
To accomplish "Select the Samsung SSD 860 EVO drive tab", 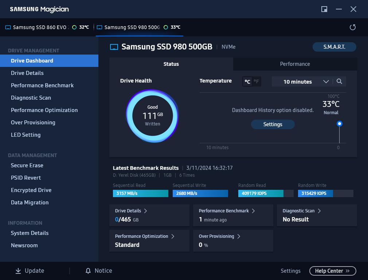I will coord(47,27).
